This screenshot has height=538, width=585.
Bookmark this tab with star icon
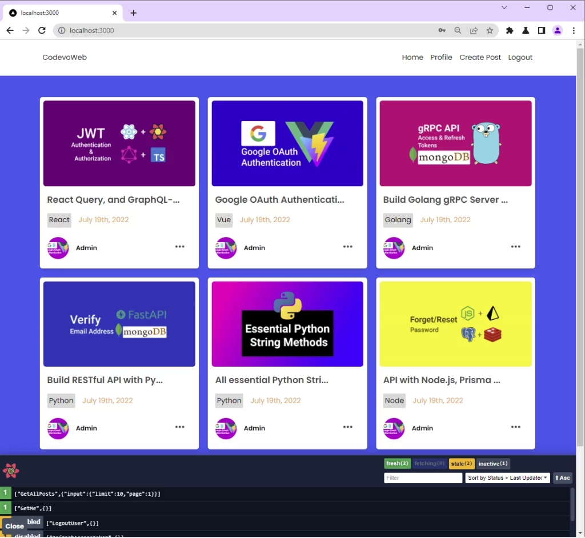coord(490,31)
